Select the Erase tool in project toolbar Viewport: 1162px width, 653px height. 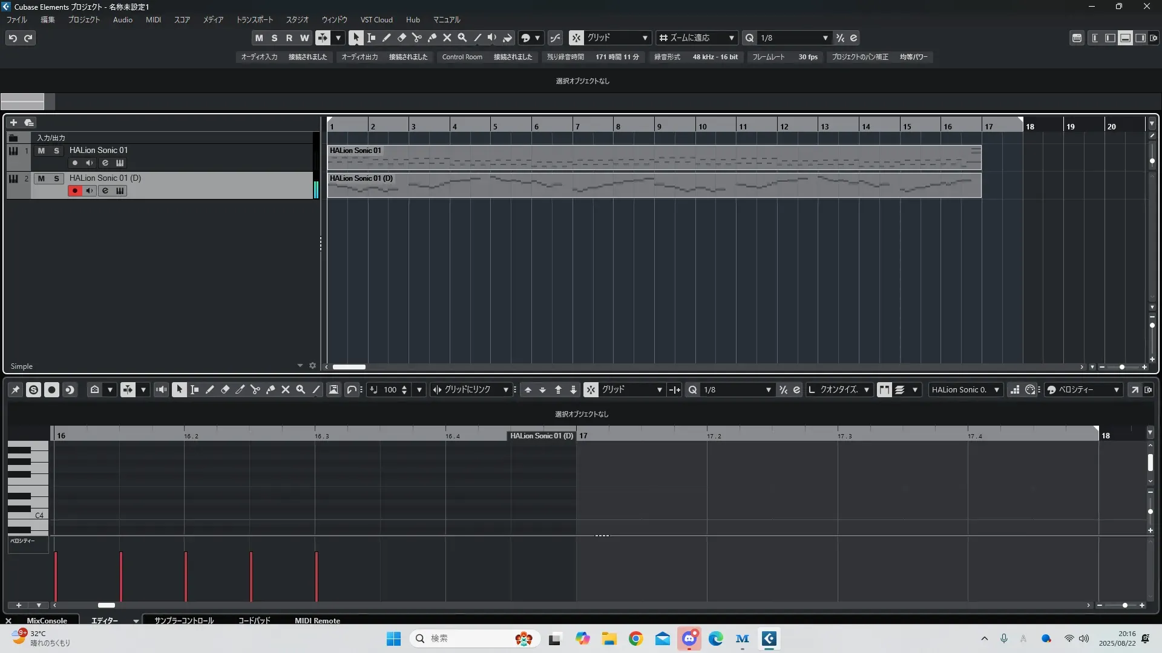[x=402, y=37]
